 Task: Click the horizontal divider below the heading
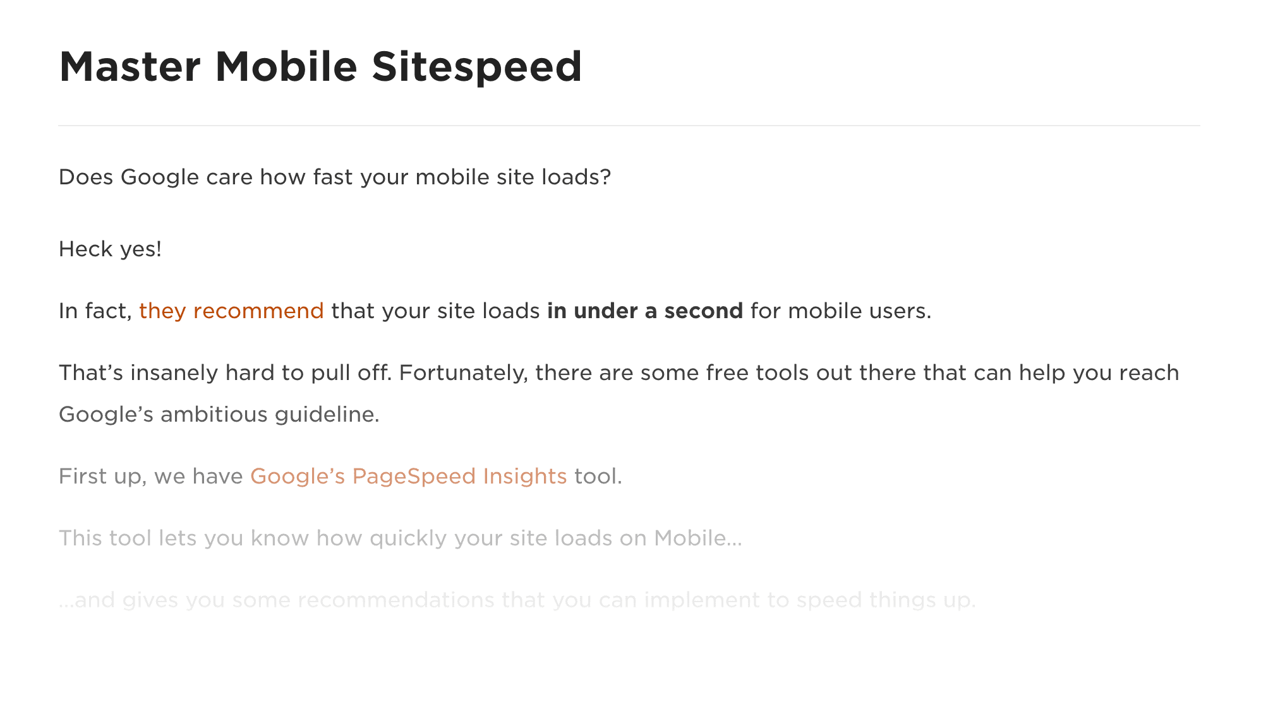(629, 126)
